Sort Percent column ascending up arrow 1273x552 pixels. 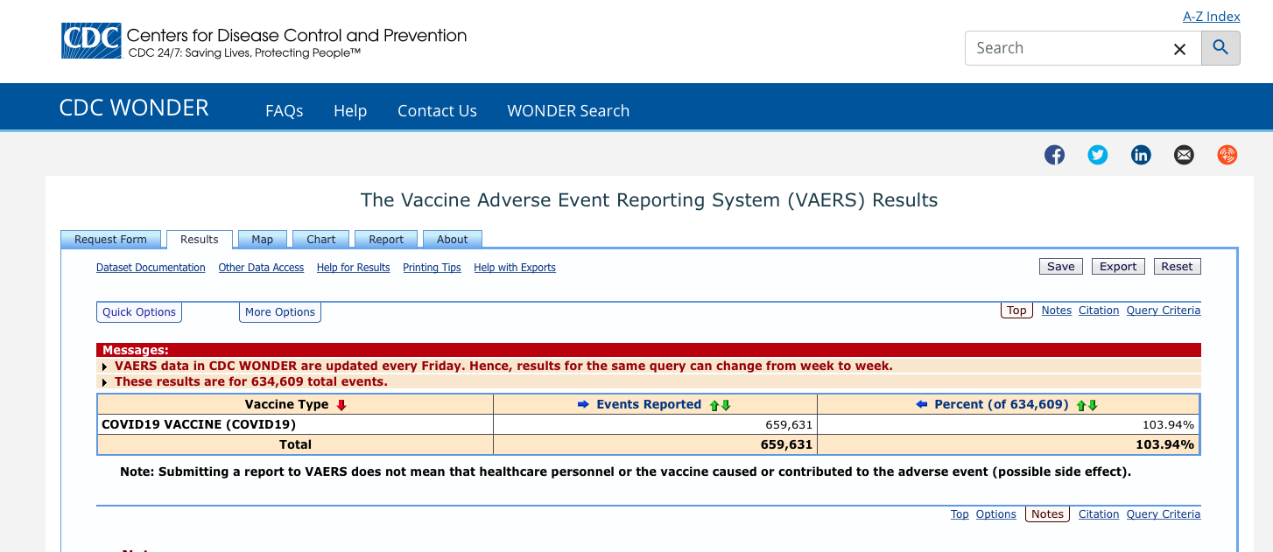click(x=1081, y=405)
